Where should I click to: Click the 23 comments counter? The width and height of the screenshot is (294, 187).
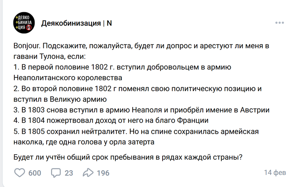[x=69, y=173]
